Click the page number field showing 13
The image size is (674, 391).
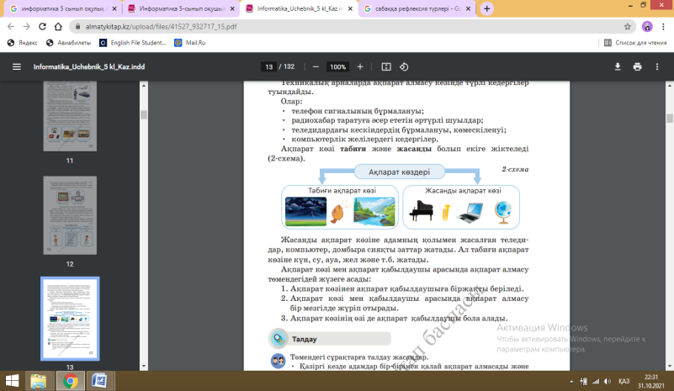268,66
